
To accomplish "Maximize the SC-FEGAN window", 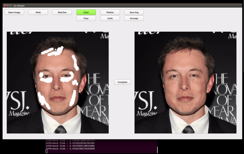I will click(x=11, y=6).
